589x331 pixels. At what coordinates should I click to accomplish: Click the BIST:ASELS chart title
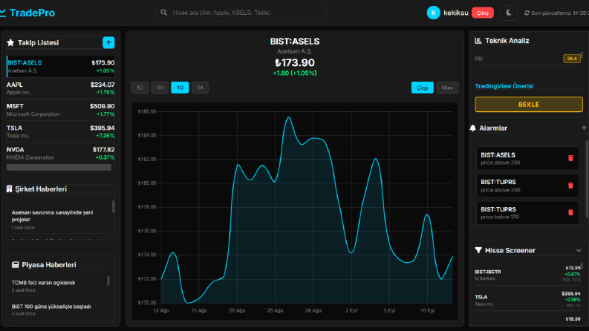tap(295, 42)
